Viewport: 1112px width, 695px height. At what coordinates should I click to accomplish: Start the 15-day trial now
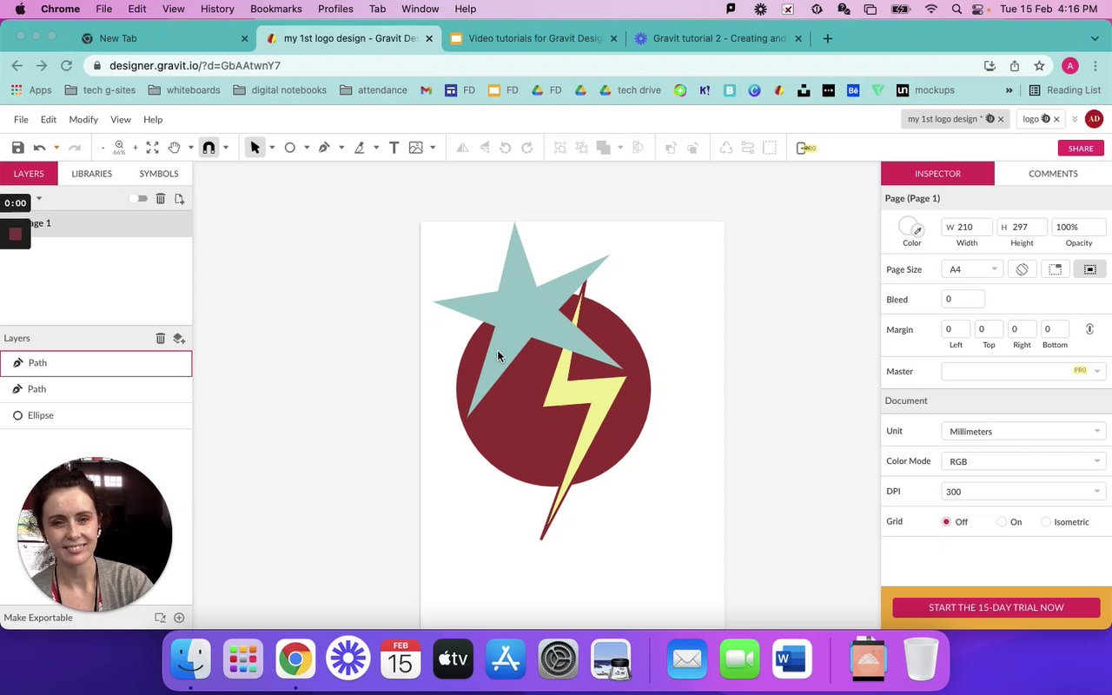point(996,607)
